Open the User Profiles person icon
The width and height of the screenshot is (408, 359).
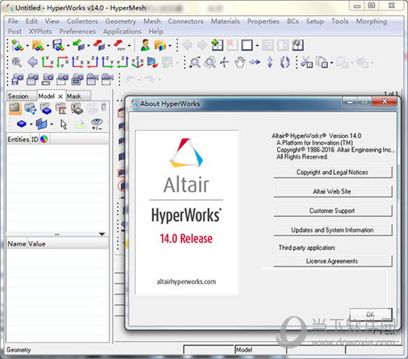(x=145, y=45)
